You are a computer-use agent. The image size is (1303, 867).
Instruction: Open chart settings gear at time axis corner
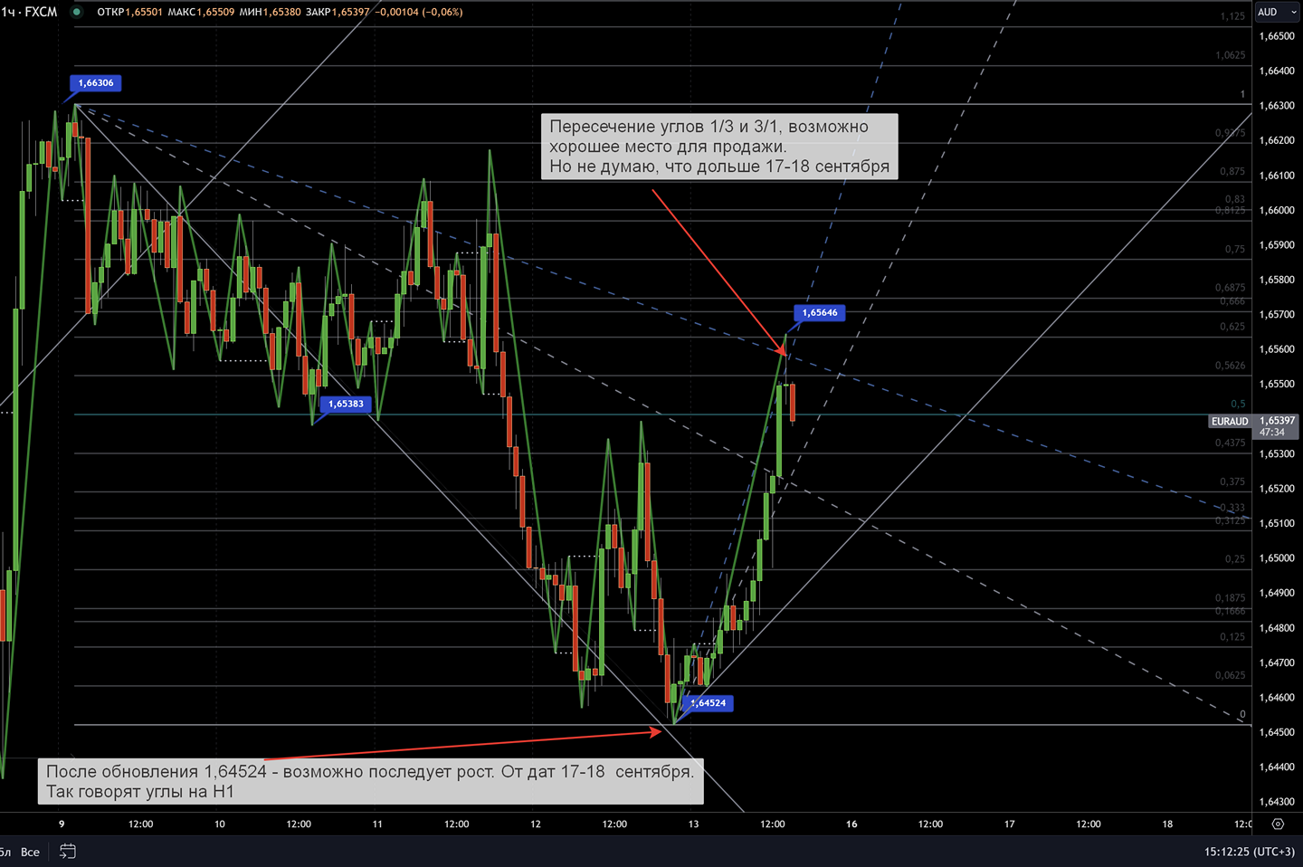(x=1278, y=824)
